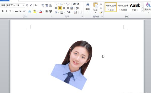Image resolution: width=151 pixels, height=93 pixels.
Task: Click the Distributed alignment icon
Action: click(x=72, y=8)
